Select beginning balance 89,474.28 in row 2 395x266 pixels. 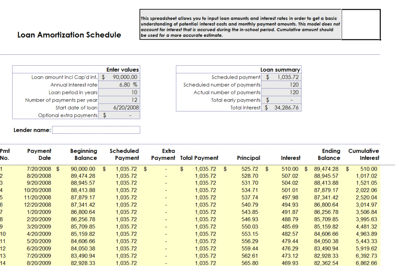click(x=83, y=176)
